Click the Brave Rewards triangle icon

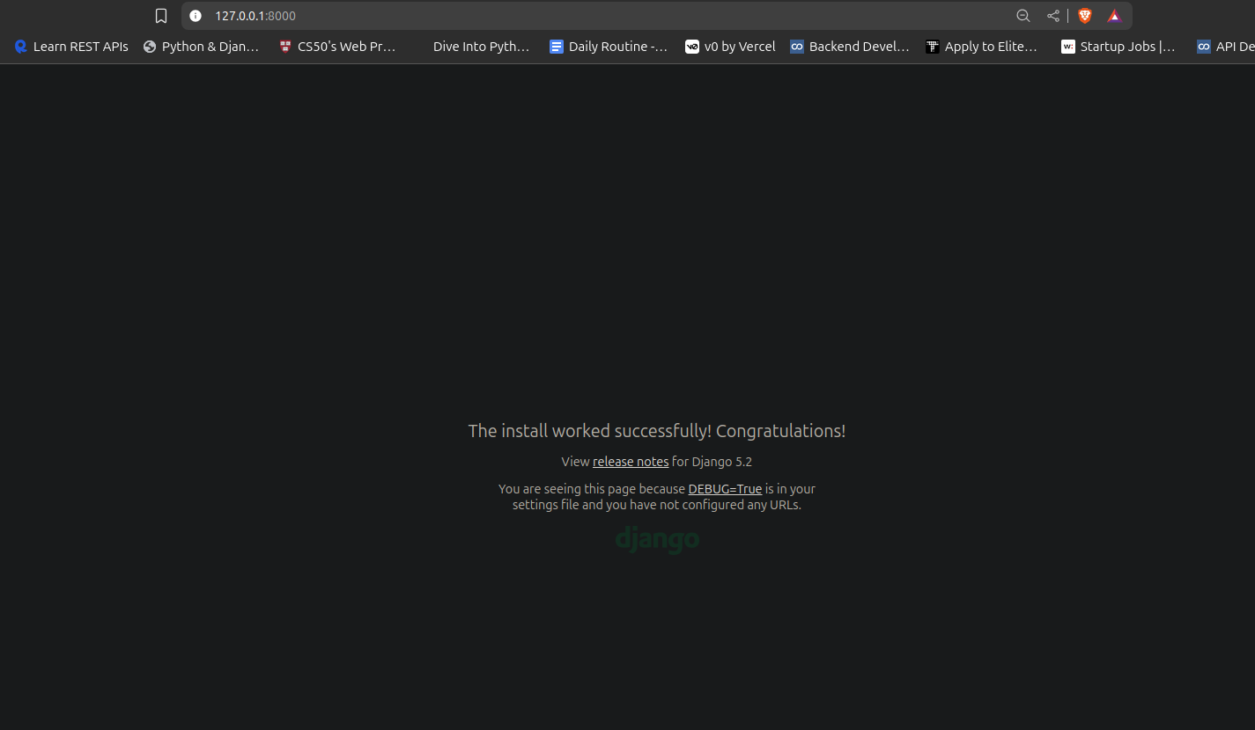tap(1114, 16)
